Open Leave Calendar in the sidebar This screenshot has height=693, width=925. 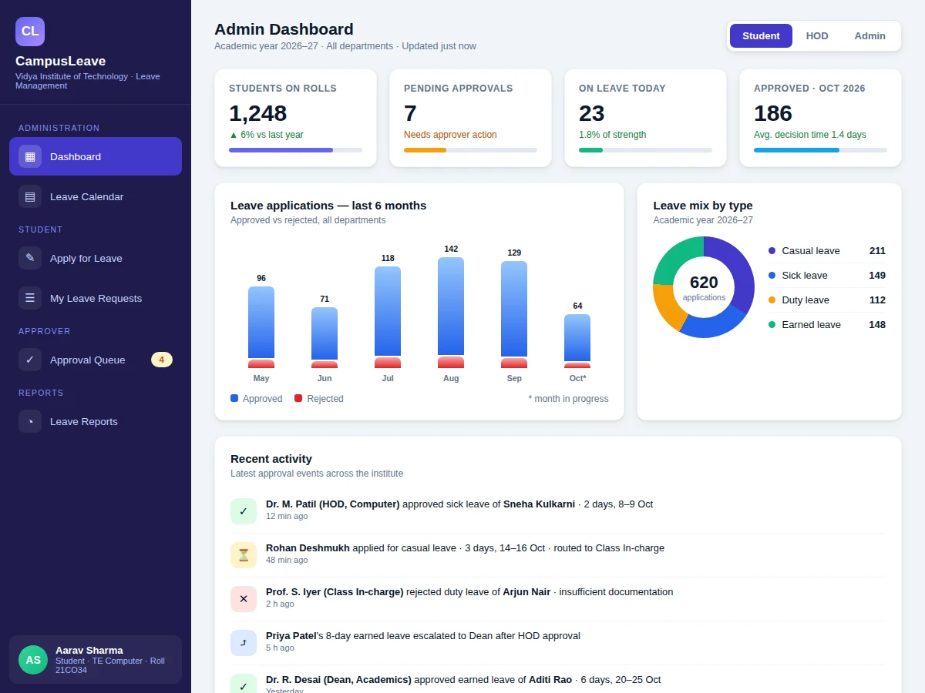coord(96,196)
